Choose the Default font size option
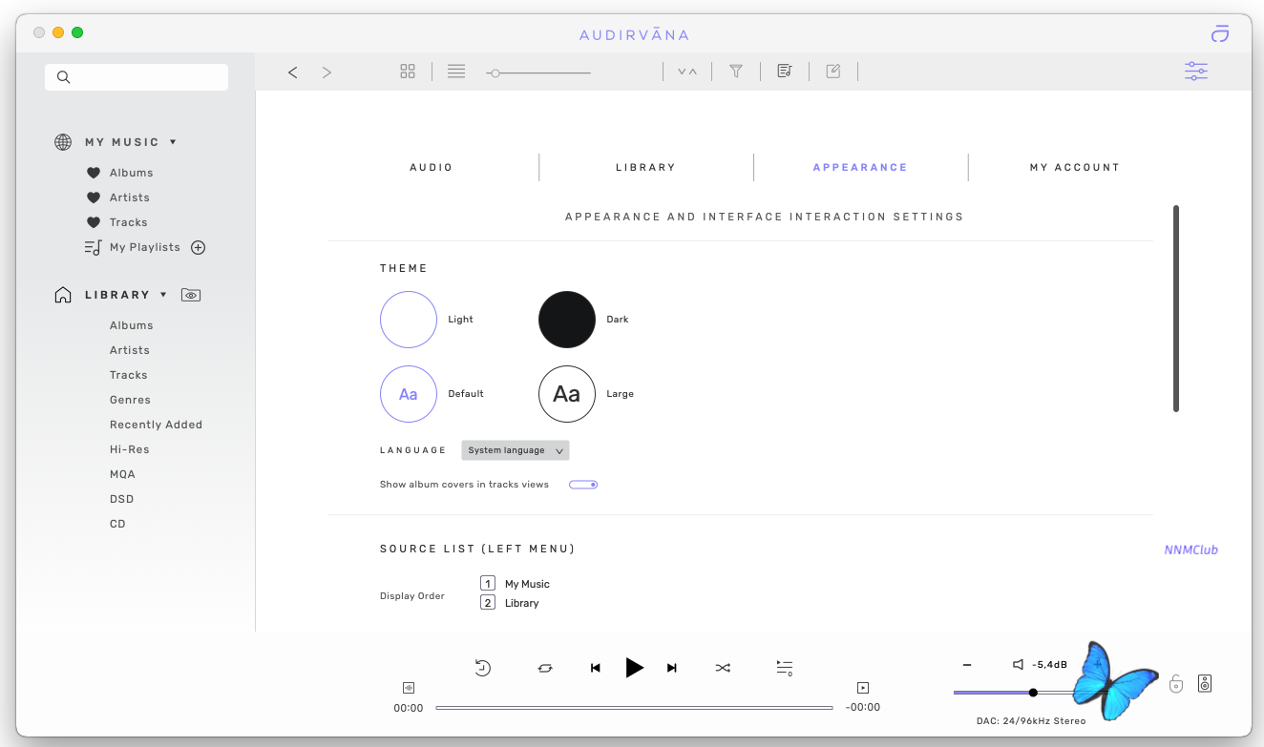 point(409,394)
